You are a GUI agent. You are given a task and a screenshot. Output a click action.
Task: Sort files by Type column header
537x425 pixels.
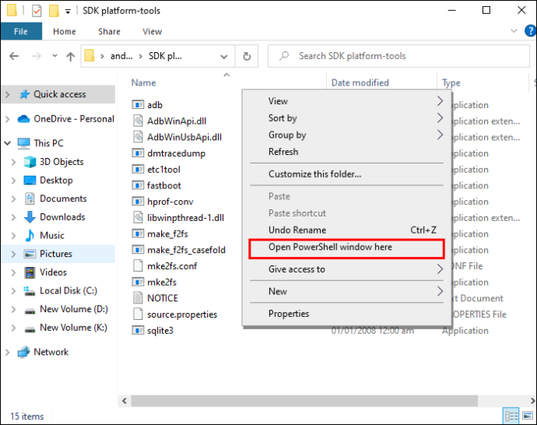pyautogui.click(x=451, y=83)
